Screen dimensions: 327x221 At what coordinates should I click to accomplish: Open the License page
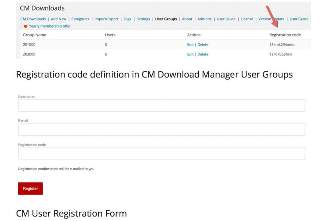pyautogui.click(x=247, y=19)
